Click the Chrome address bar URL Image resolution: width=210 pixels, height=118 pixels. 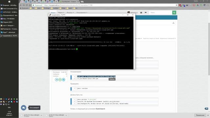click(x=68, y=5)
